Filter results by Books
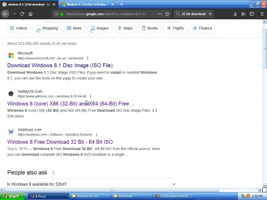Image resolution: width=267 pixels, height=200 pixels. click(x=150, y=28)
